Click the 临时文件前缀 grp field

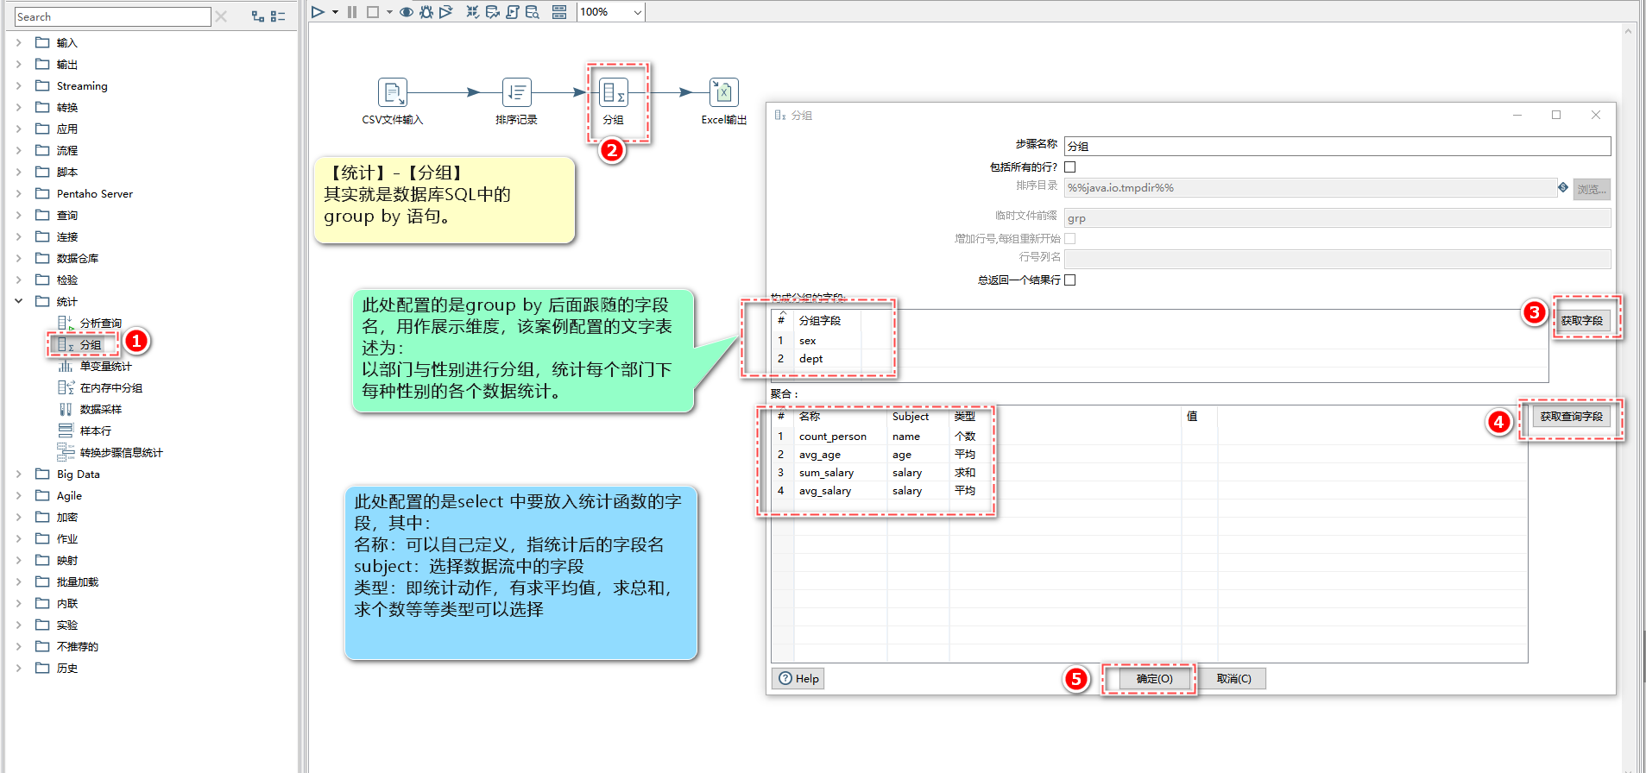pyautogui.click(x=1337, y=217)
